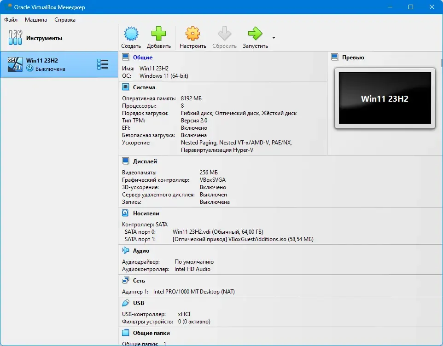The image size is (443, 346).
Task: Click the Безопасная загрузка Включена value
Action: [194, 135]
